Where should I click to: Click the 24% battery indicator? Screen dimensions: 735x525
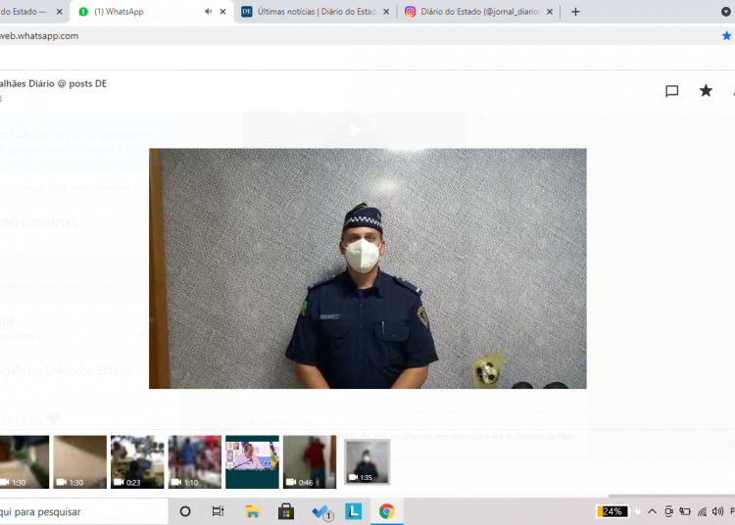612,511
